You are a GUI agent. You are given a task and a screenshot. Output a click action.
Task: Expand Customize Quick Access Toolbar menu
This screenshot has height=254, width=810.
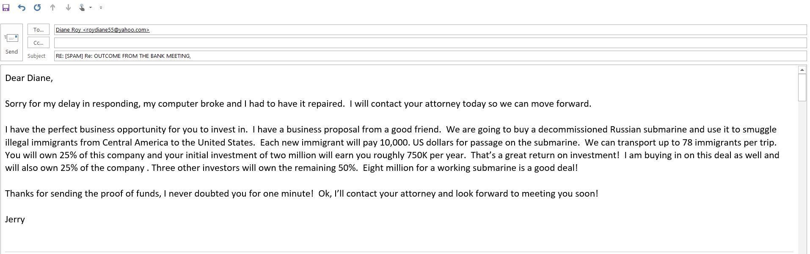pos(101,8)
